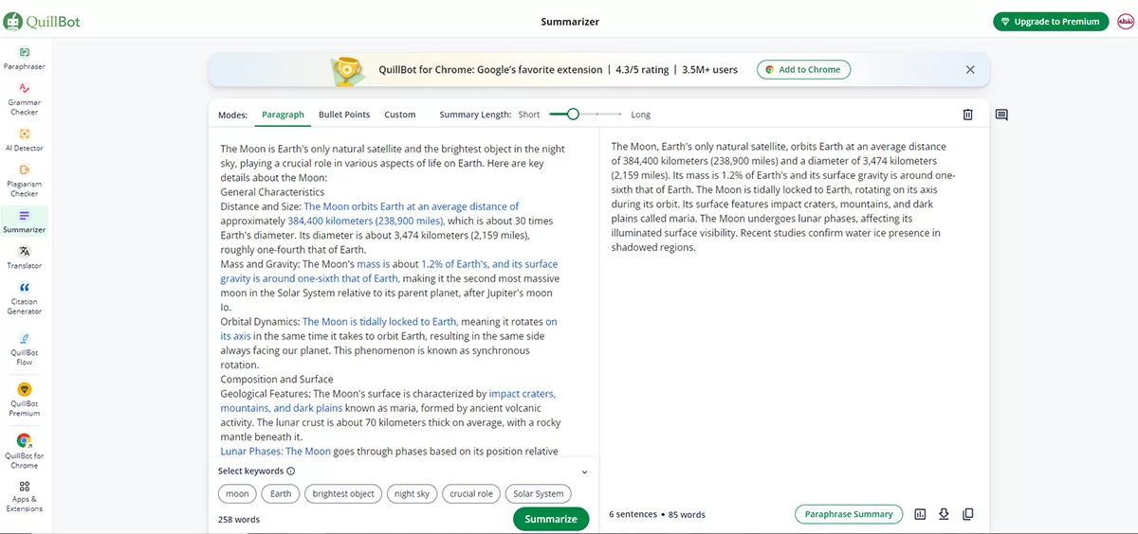1138x534 pixels.
Task: Toggle the 'night sky' keyword chip
Action: point(412,493)
